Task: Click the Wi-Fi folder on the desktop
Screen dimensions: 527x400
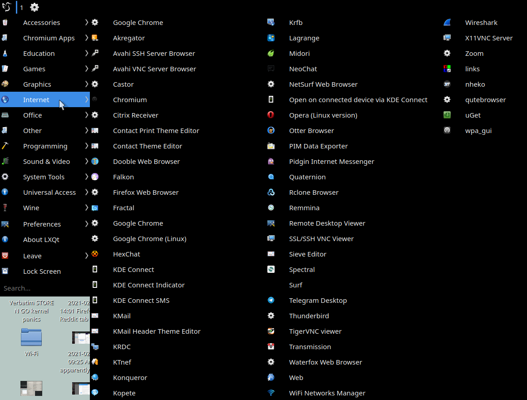Action: 31,338
